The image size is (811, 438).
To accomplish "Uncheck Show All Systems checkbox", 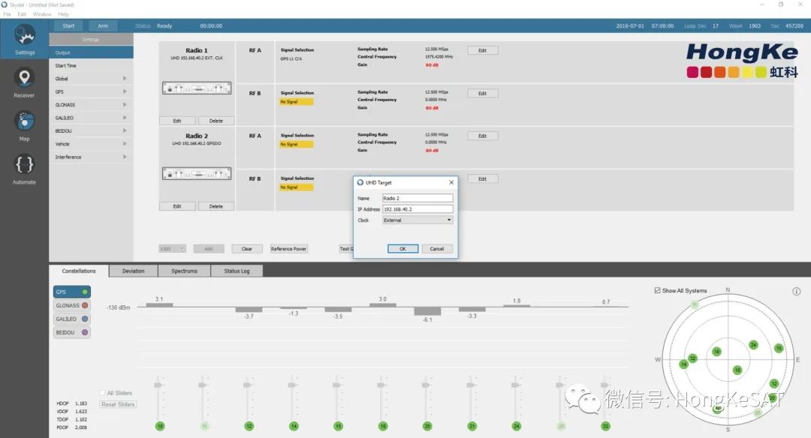I will (657, 290).
